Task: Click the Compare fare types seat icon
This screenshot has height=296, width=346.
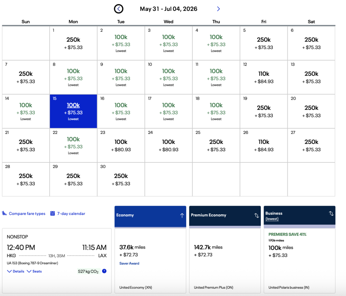Action: pos(5,213)
